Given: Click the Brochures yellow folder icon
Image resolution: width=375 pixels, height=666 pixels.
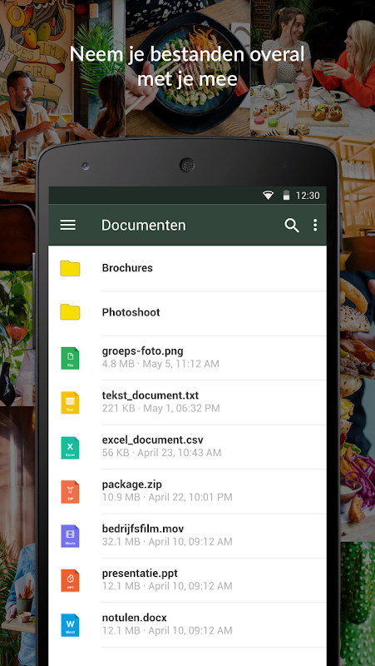Looking at the screenshot, I should tap(70, 268).
